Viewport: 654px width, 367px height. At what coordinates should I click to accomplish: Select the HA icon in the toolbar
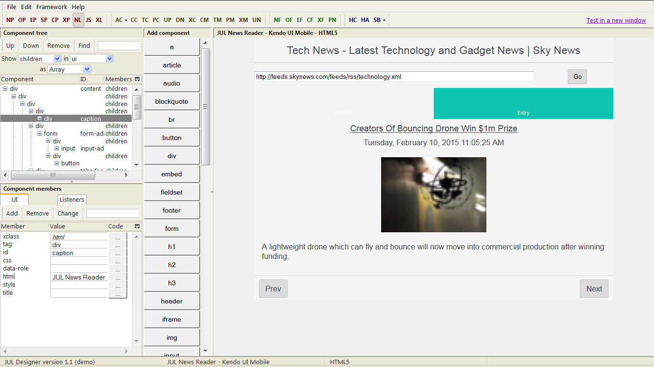(365, 20)
